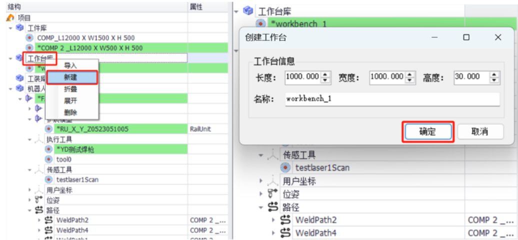
Task: Click the tool0 item icon
Action: [x=48, y=159]
